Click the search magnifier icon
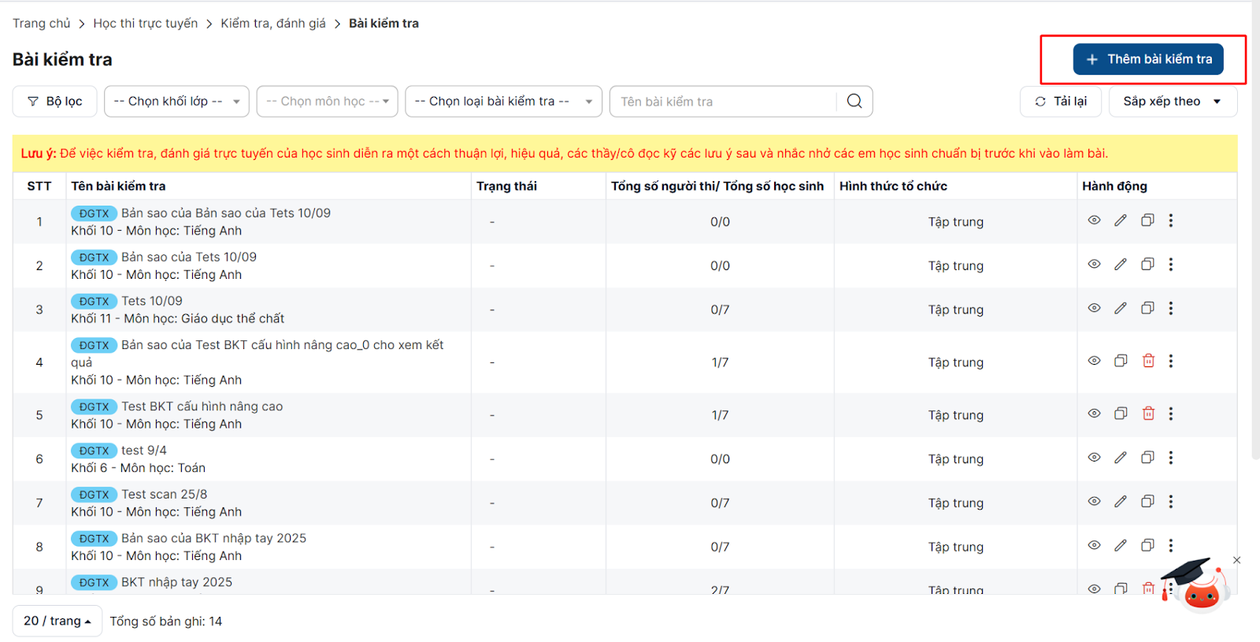The image size is (1260, 642). [x=854, y=102]
